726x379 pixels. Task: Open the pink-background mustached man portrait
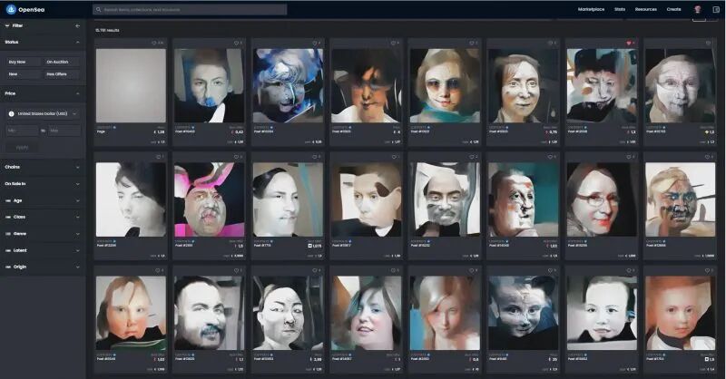[210, 199]
